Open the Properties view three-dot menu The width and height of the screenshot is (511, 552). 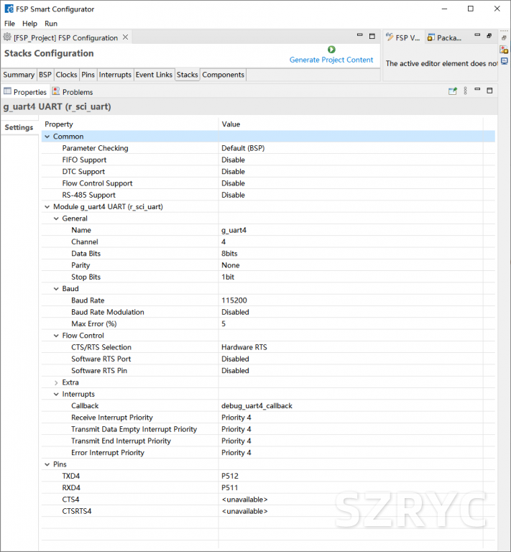point(465,91)
